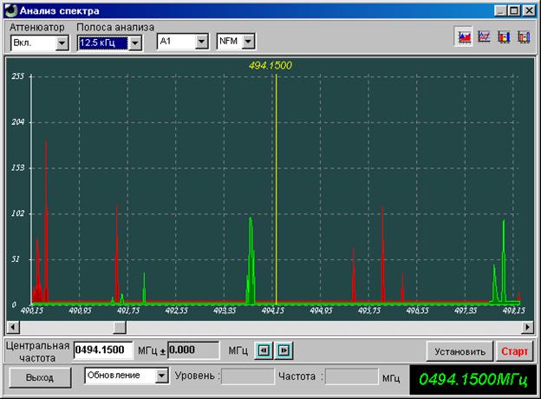
Task: Click the Установить button
Action: 460,351
